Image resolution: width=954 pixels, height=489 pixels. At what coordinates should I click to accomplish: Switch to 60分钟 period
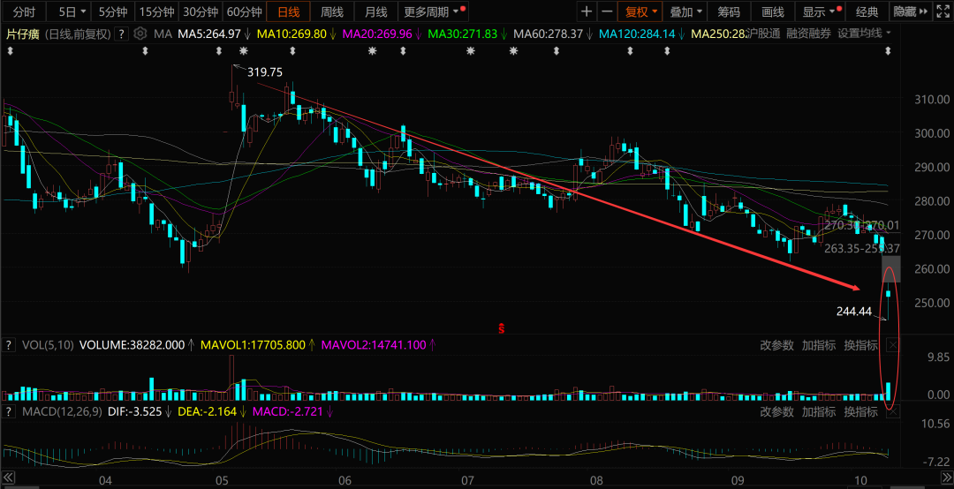244,11
